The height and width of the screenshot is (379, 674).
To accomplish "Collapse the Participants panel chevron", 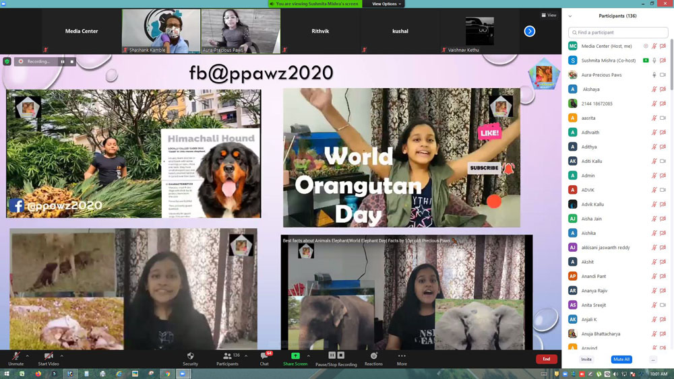I will (x=570, y=16).
